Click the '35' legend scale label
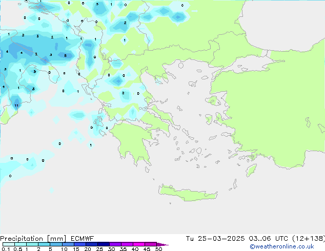The width and height of the screenshot is (325, 251). coord(123,249)
